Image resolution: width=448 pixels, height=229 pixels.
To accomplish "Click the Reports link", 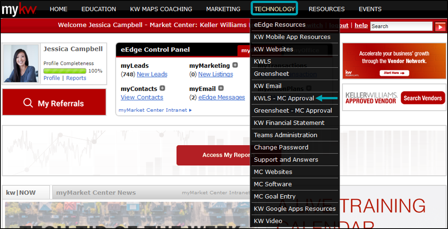I will 76,78.
